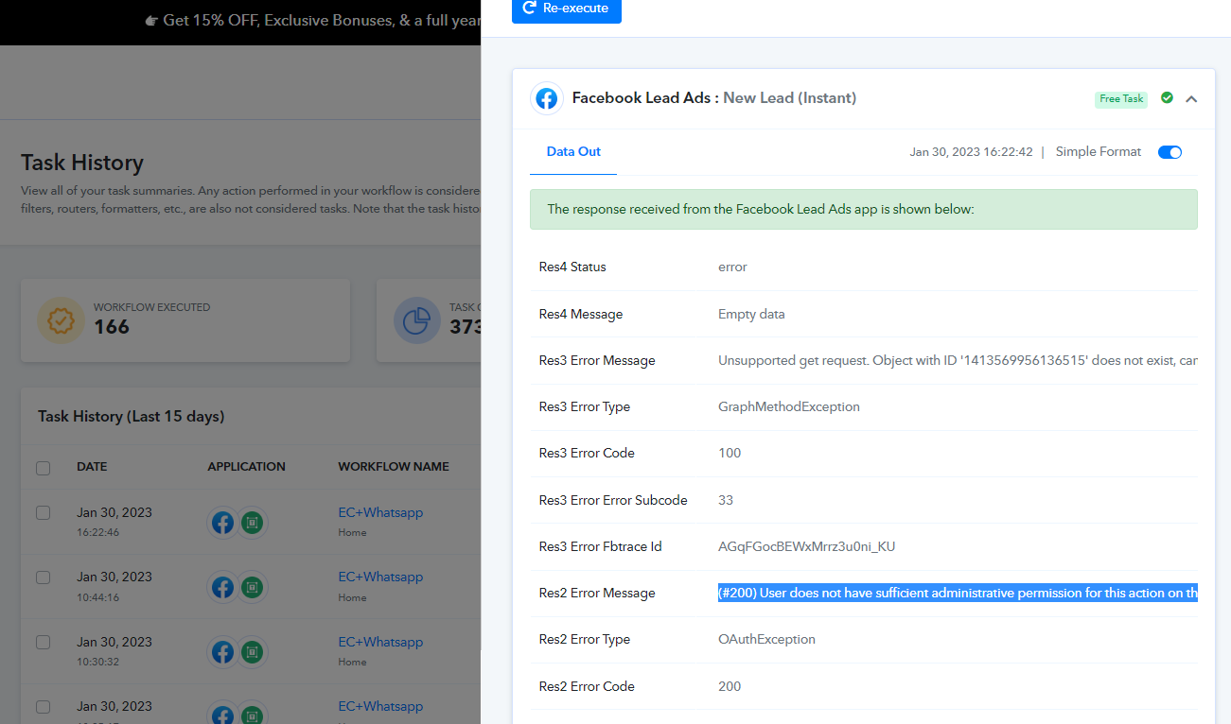
Task: Click the green app icon in the 10:30:32 row
Action: pos(252,651)
